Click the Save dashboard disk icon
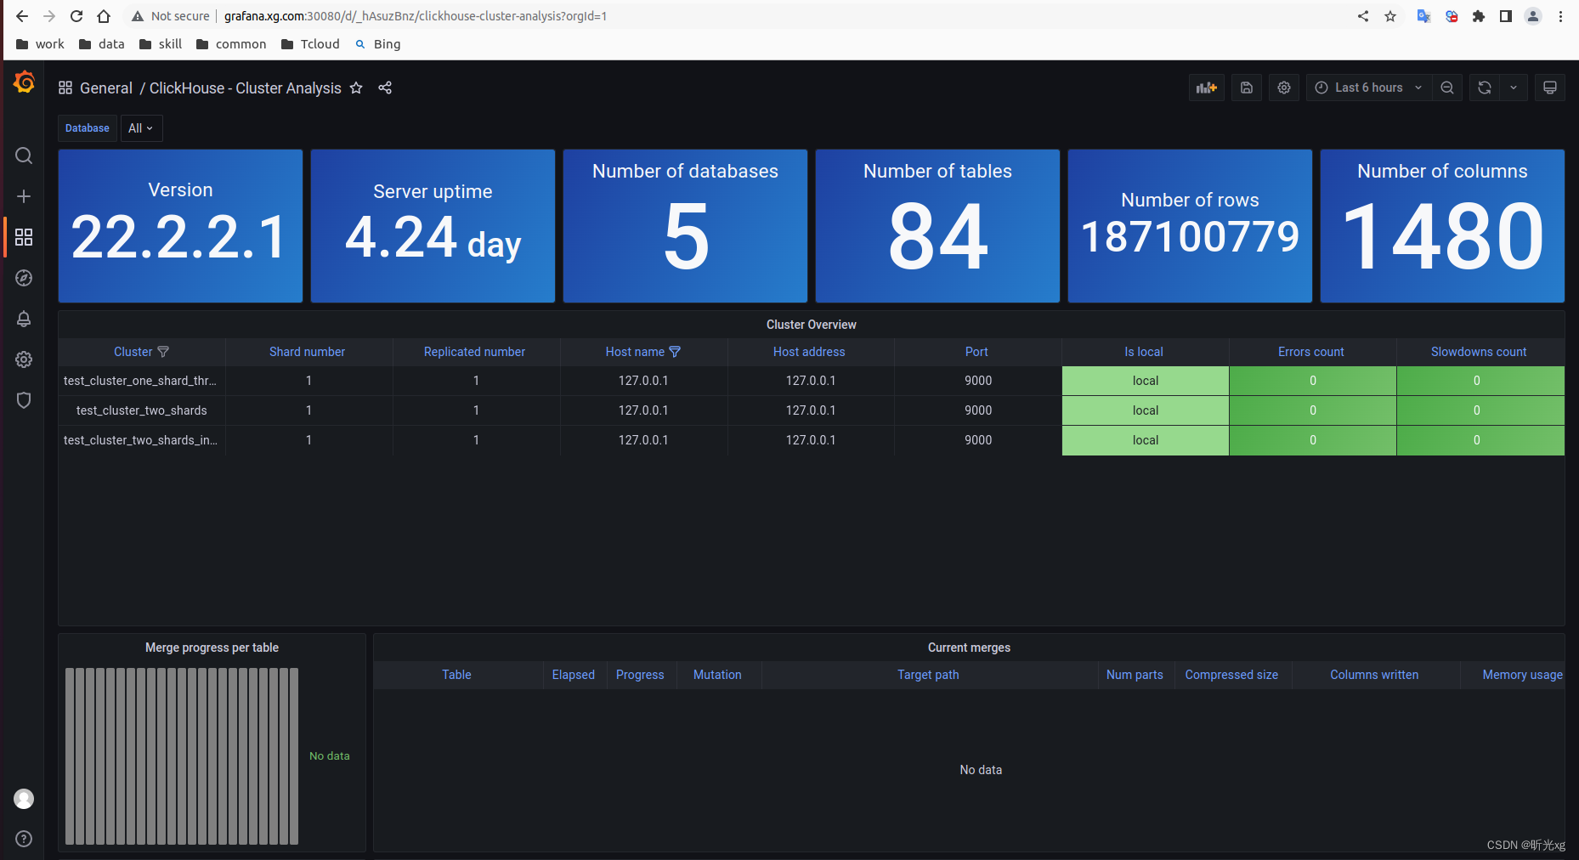 tap(1246, 87)
